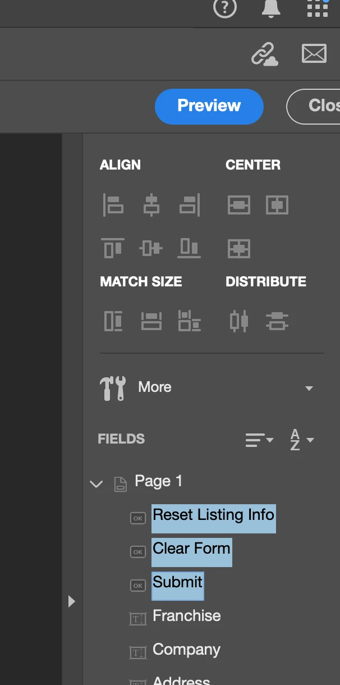
Task: Align selected fields to top edge
Action: coord(113,248)
